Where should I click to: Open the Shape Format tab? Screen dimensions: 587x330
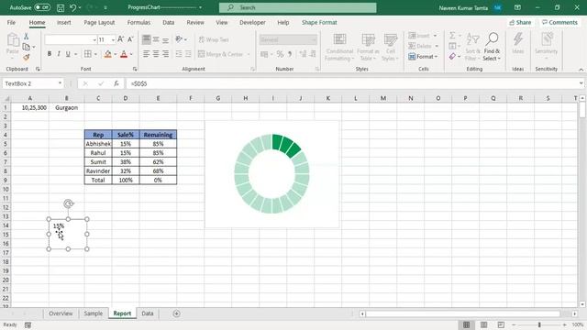[319, 22]
